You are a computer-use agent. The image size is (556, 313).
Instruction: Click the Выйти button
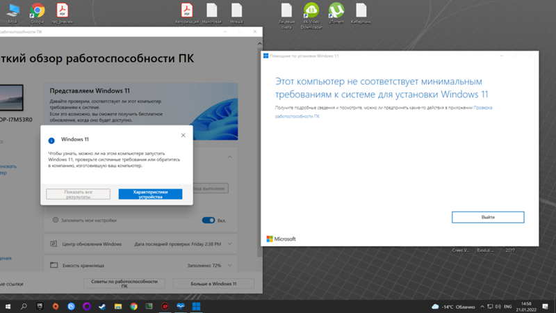(x=488, y=217)
